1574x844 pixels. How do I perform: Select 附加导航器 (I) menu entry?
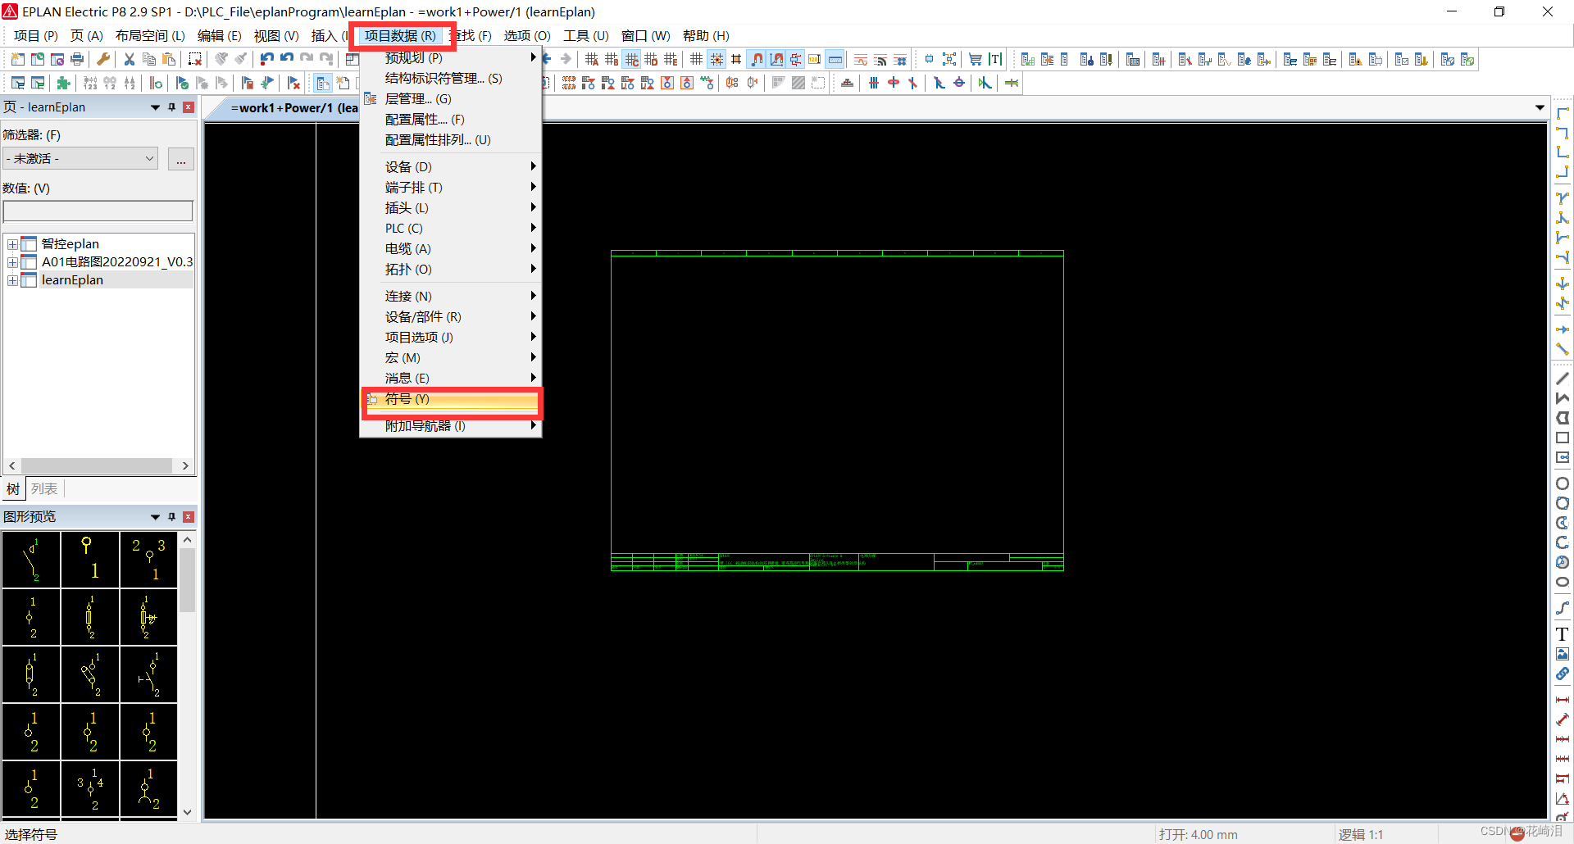click(451, 426)
